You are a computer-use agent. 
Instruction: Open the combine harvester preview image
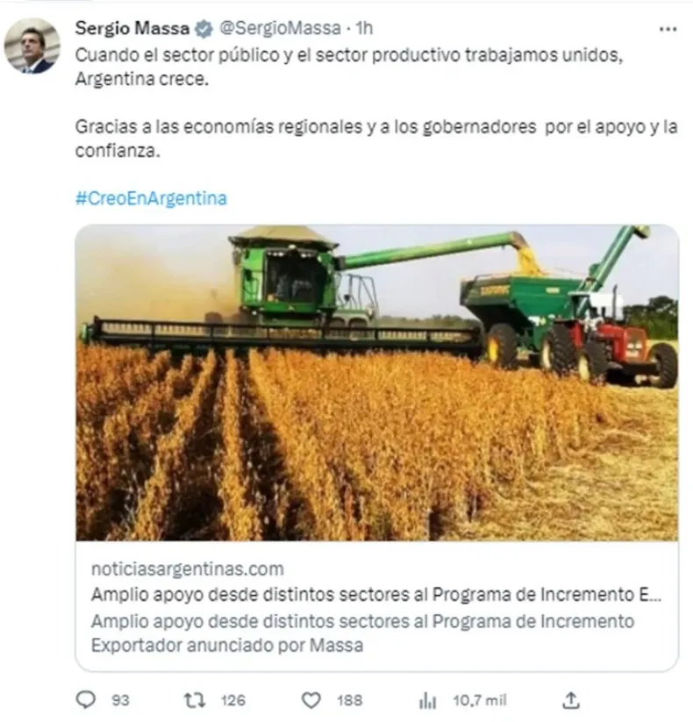pyautogui.click(x=376, y=382)
